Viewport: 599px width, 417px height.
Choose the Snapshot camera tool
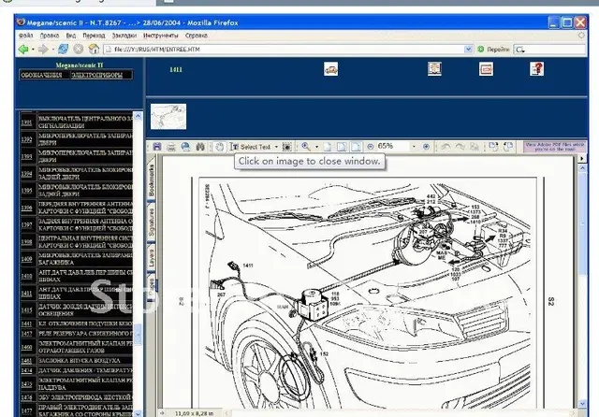click(286, 147)
